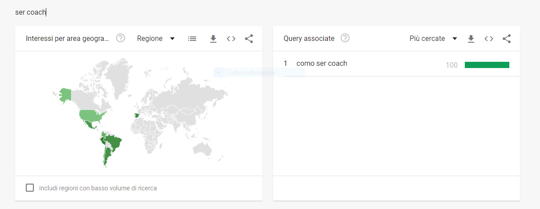Open help for geographic interest card

coord(121,38)
